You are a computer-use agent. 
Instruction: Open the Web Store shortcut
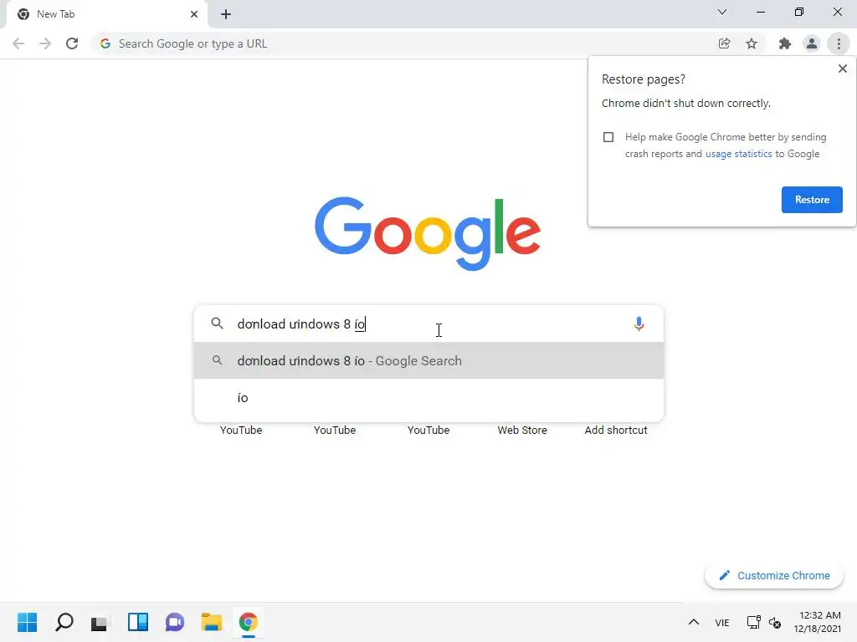pos(522,431)
